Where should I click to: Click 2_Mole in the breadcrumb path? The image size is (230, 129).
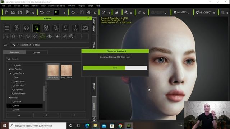click(x=36, y=45)
